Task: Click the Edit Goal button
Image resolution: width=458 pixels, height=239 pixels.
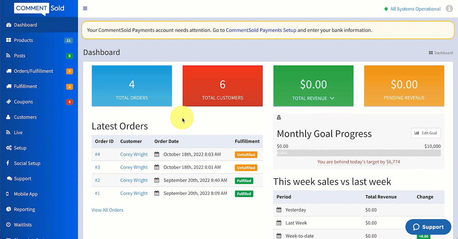Action: coord(425,133)
